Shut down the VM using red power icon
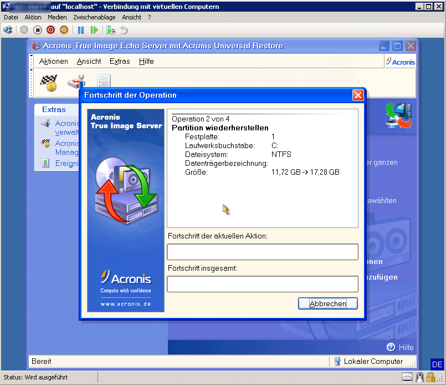This screenshot has height=385, width=446. [x=50, y=30]
